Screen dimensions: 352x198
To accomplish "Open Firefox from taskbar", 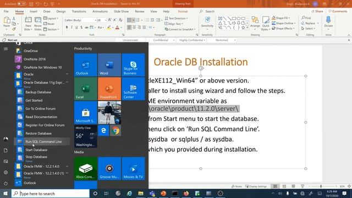I will pyautogui.click(x=186, y=193).
